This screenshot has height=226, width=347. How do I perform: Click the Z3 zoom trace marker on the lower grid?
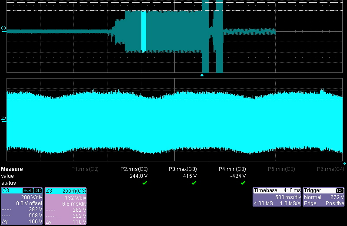coord(3,118)
